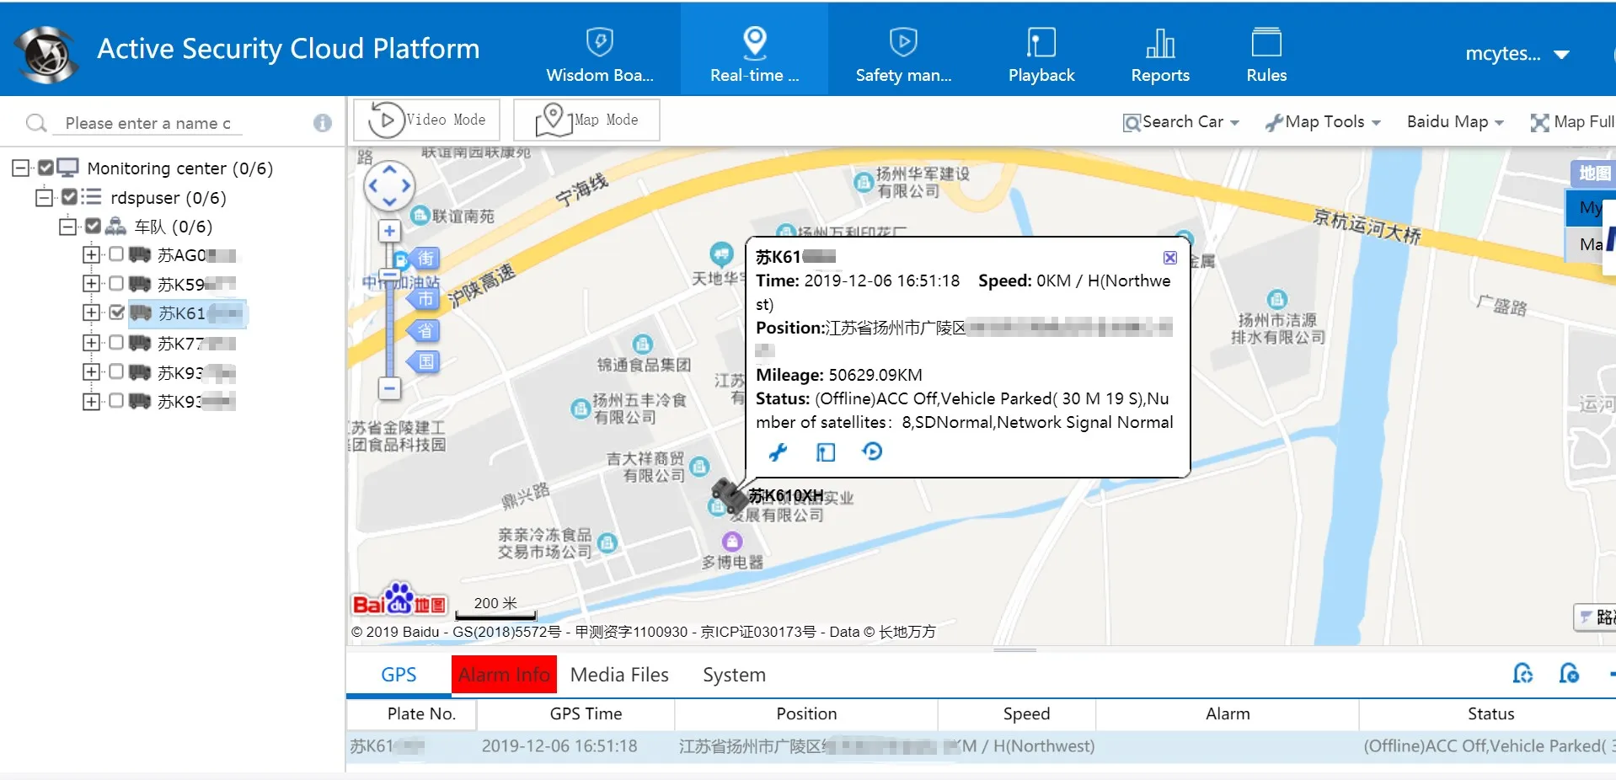The width and height of the screenshot is (1616, 780).
Task: Click the 锦通食品集团 map marker
Action: (x=643, y=344)
